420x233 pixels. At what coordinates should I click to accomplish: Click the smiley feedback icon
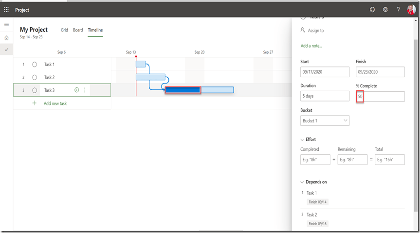pyautogui.click(x=373, y=10)
